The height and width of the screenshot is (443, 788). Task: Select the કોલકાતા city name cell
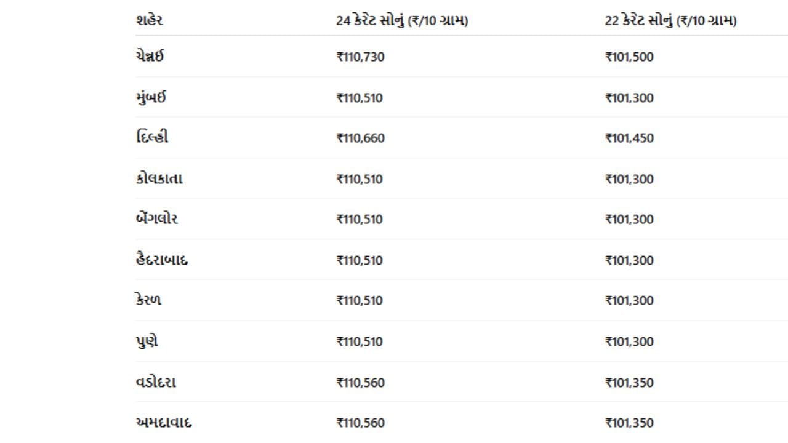click(159, 179)
